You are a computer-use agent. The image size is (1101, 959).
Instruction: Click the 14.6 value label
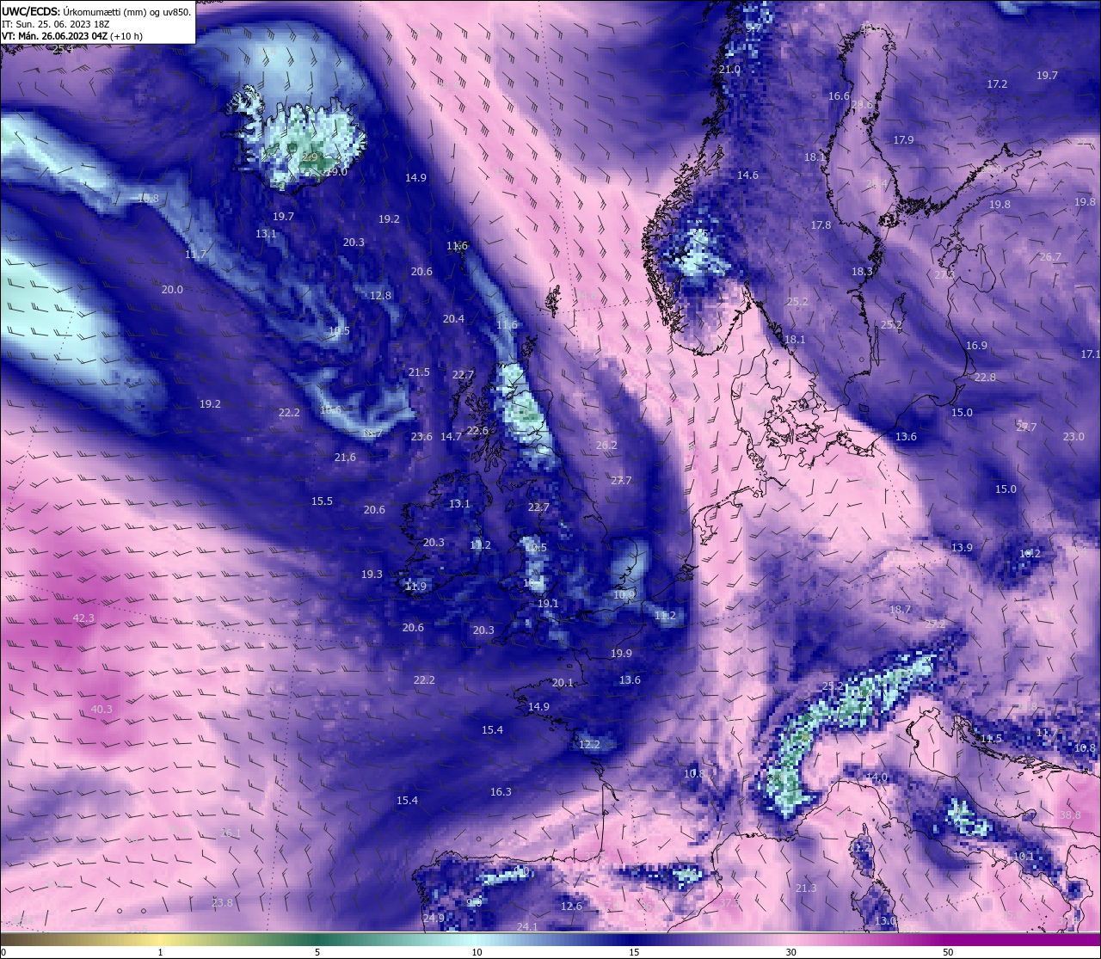(747, 175)
